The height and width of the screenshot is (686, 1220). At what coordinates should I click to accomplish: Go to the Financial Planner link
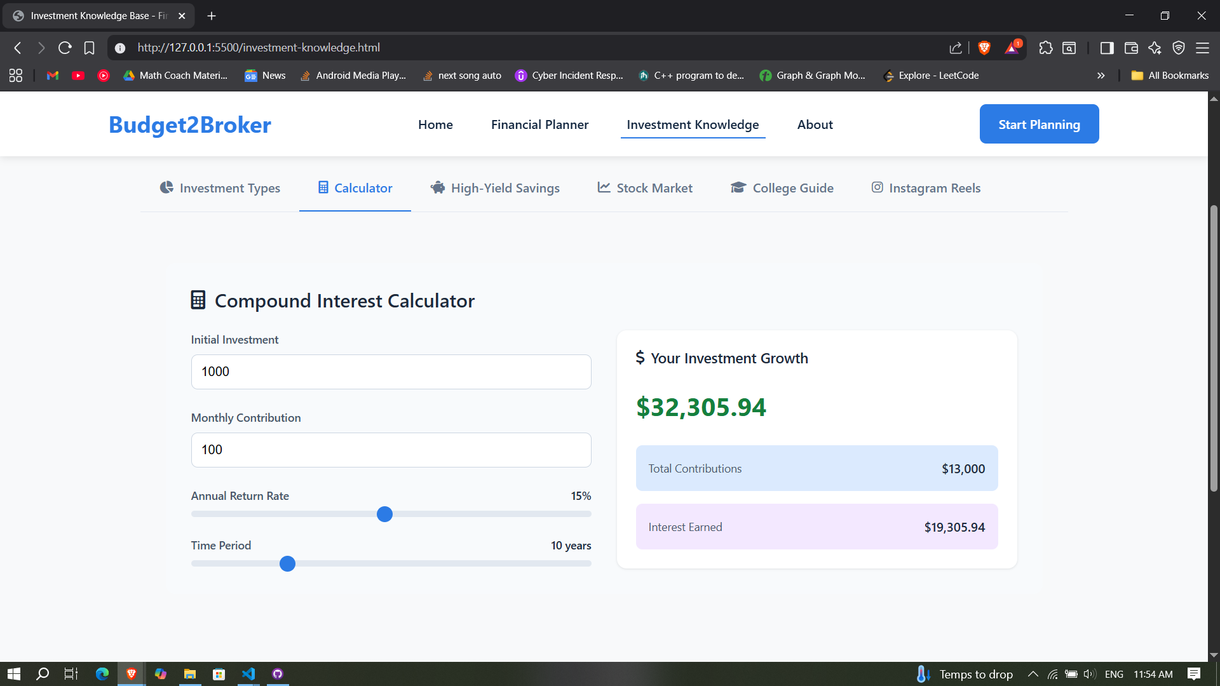point(539,124)
